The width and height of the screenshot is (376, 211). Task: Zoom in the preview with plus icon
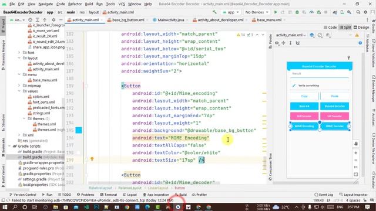(356, 153)
